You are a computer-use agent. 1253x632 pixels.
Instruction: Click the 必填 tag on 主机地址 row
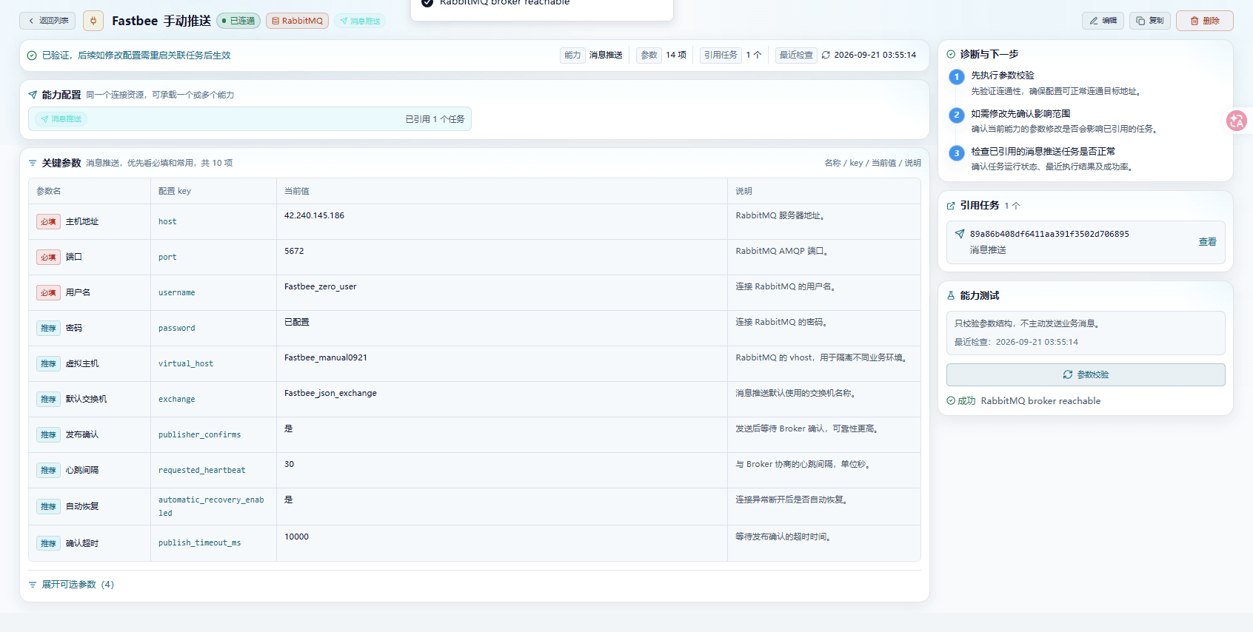click(x=48, y=221)
